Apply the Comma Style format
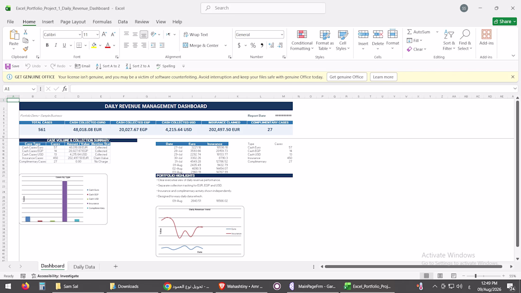The width and height of the screenshot is (521, 293). (262, 45)
